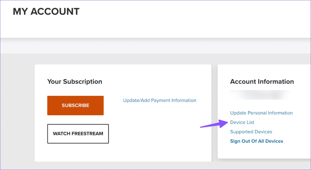Launch free streaming via the outlined button
The width and height of the screenshot is (311, 170).
[78, 134]
